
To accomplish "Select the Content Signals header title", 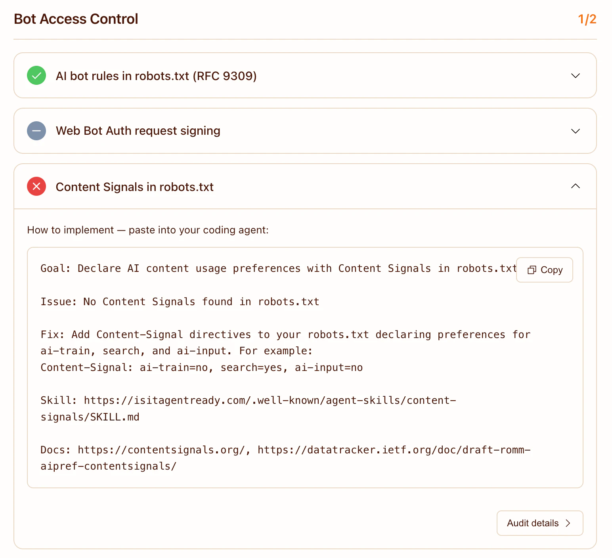I will point(135,187).
